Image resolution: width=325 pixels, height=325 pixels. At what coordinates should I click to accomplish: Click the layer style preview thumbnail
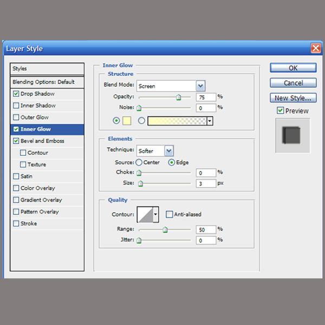[x=292, y=135]
